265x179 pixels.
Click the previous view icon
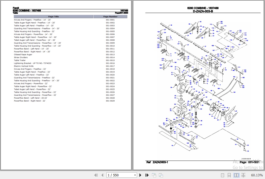pos(154,175)
